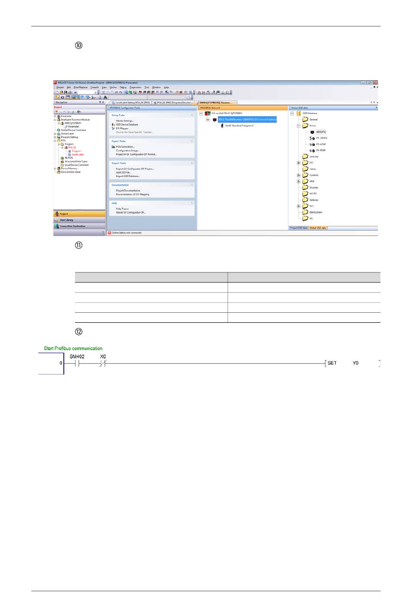
Task: Open Master Settings link
Action: click(x=125, y=121)
